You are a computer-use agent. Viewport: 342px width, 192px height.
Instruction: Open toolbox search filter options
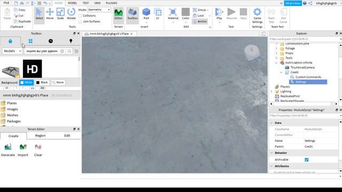76,51
